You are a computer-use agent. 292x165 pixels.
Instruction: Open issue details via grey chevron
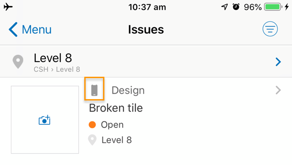278,90
